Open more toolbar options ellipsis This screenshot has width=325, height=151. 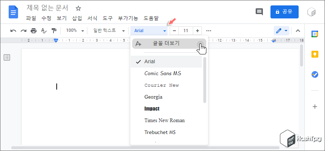pos(209,31)
